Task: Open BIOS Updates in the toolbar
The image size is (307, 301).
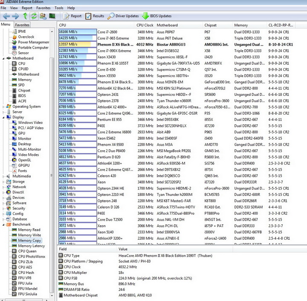Action: (156, 16)
